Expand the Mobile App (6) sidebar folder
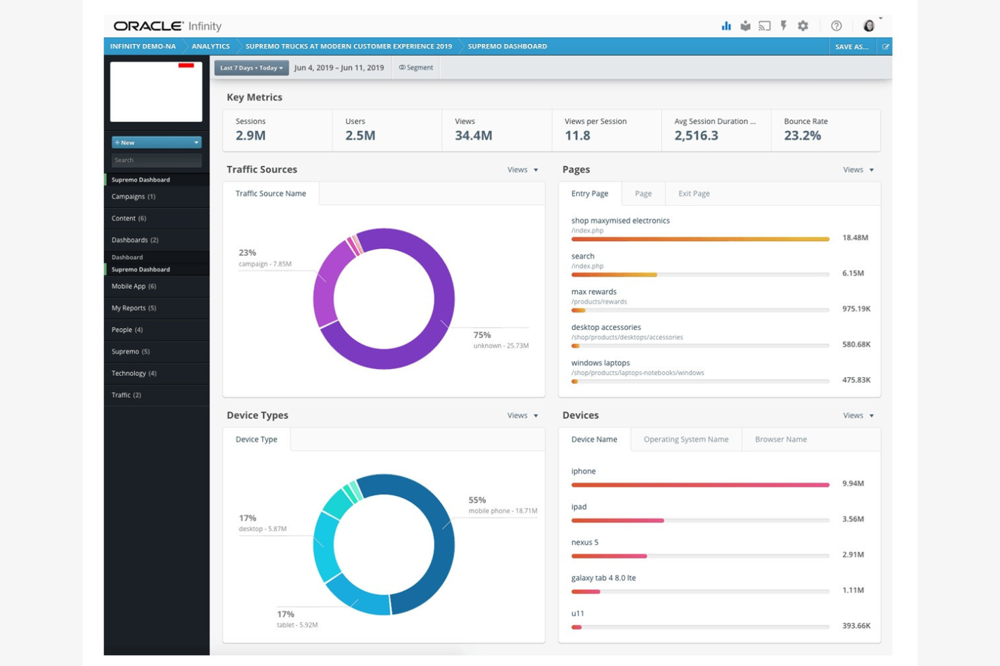Screen dimensions: 1000x666 157,287
